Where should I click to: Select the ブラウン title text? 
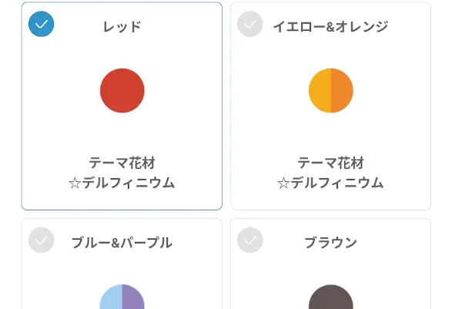(x=330, y=243)
